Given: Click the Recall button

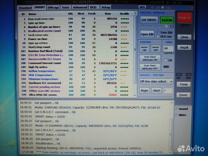Looking at the screenshot, I should (x=184, y=47).
